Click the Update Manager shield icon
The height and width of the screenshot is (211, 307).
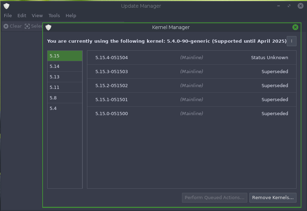[x=6, y=6]
